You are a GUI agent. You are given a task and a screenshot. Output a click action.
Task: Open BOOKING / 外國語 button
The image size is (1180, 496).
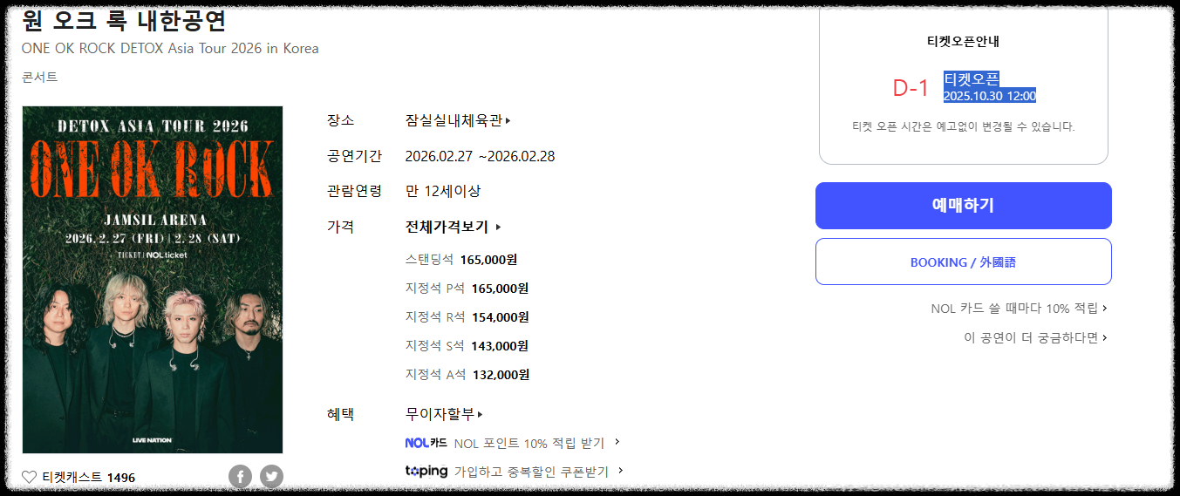point(963,262)
